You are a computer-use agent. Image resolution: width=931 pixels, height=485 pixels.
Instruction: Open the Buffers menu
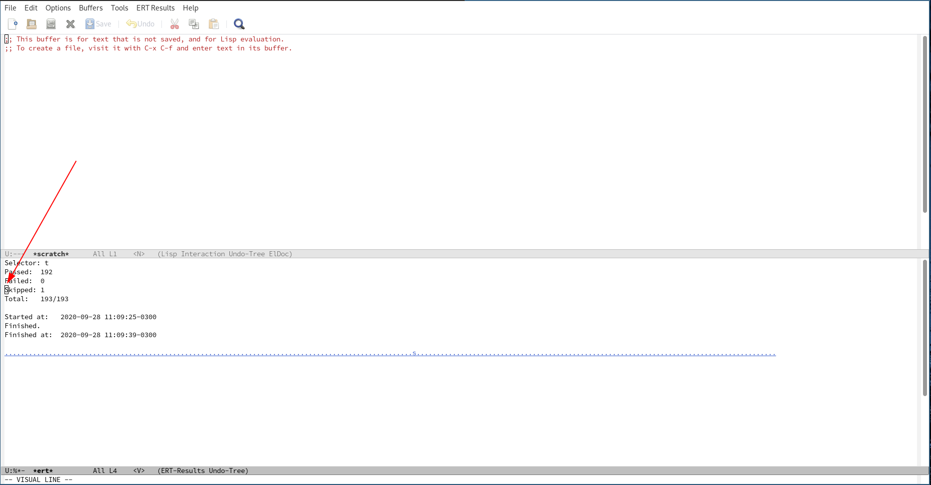90,7
